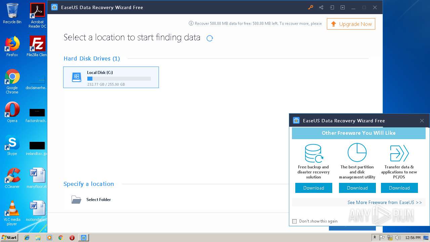The width and height of the screenshot is (430, 242).
Task: Launch Firefox from the desktop
Action: pyautogui.click(x=12, y=46)
